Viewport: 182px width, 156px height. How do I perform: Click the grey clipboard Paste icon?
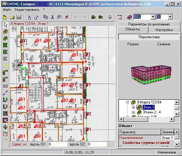[59, 17]
